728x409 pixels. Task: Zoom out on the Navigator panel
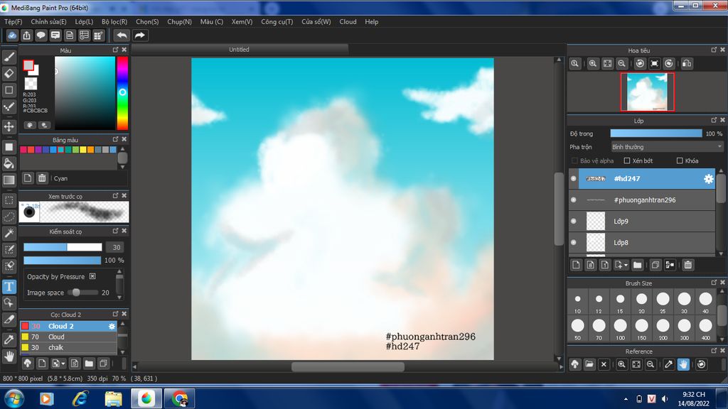coord(621,63)
